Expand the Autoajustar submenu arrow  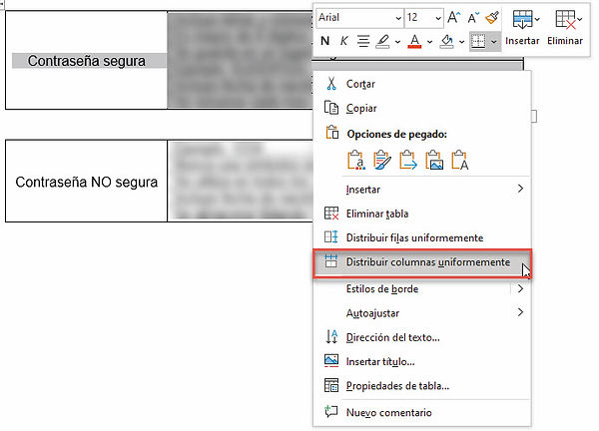520,312
